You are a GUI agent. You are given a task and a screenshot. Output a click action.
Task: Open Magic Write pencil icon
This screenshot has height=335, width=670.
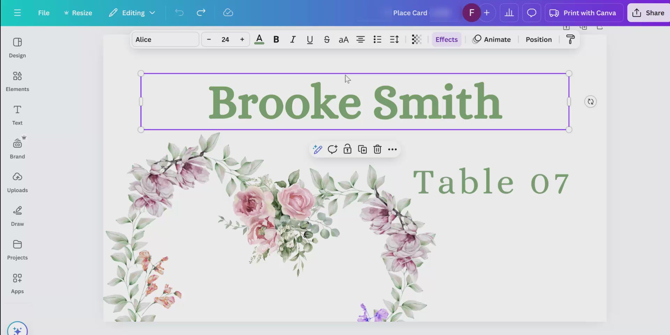(318, 149)
